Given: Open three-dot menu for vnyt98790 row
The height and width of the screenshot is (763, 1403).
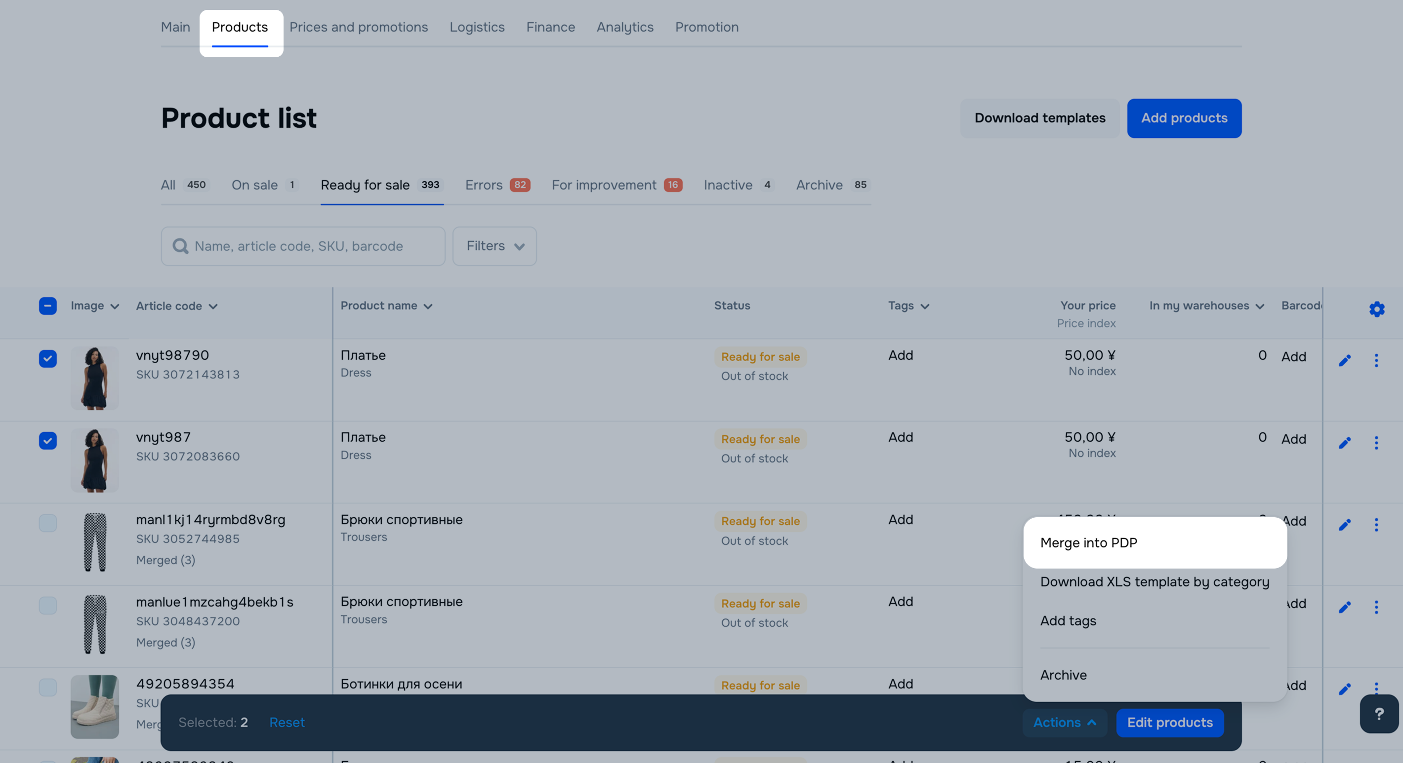Looking at the screenshot, I should coord(1376,360).
